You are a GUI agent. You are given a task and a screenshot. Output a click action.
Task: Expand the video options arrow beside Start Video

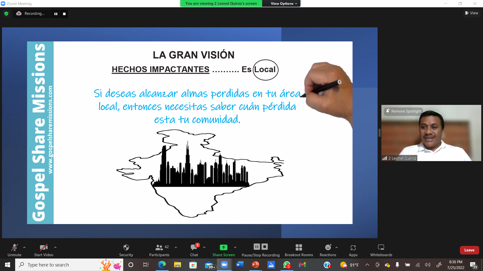click(x=55, y=247)
